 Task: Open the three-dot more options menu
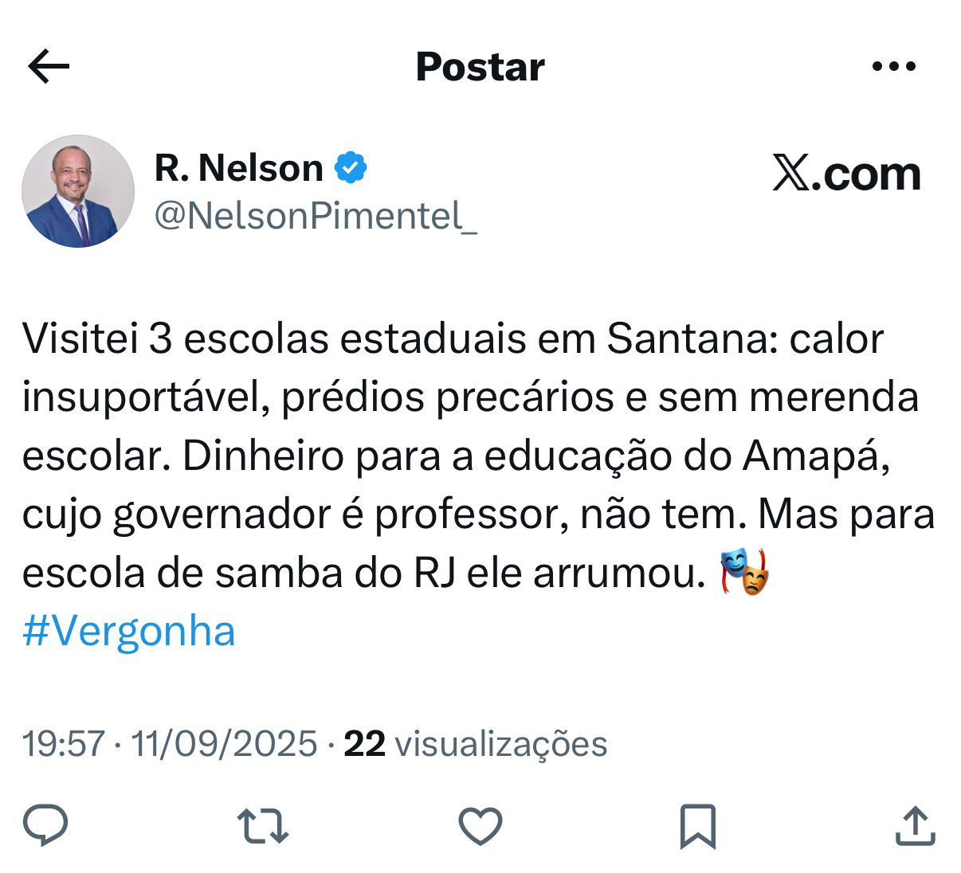(893, 67)
